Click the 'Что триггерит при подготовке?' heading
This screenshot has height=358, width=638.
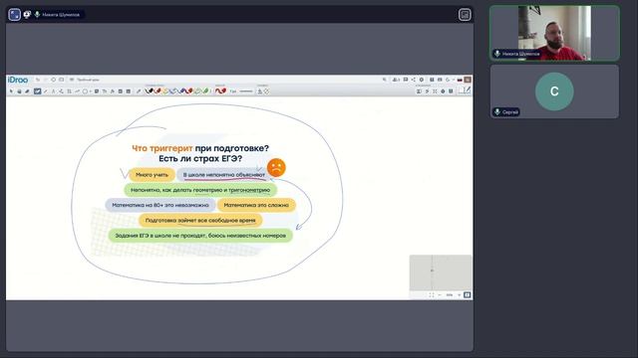point(200,148)
